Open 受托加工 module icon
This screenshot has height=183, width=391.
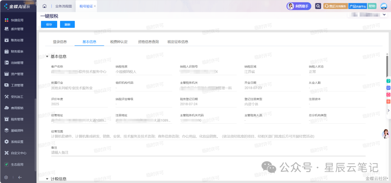7,97
